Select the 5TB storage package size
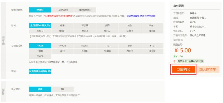223x103 pixels. tap(152, 46)
